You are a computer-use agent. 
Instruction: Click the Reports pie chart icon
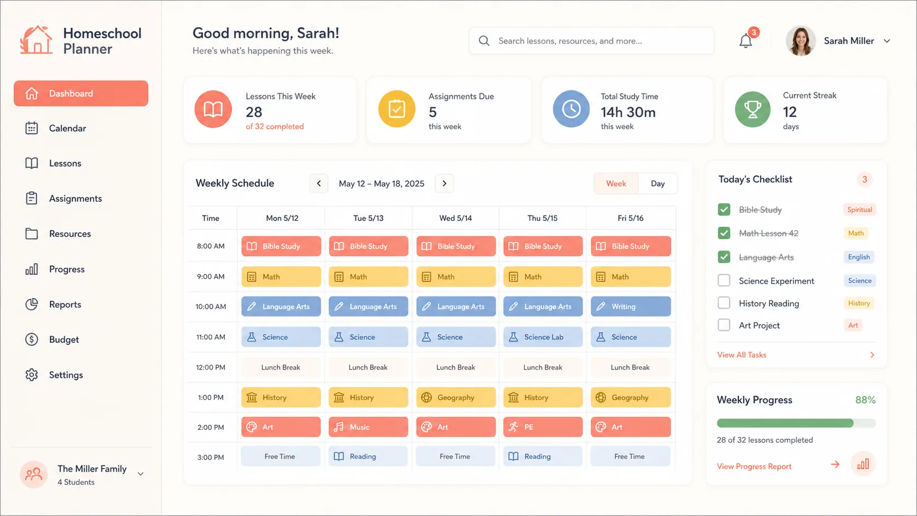(x=32, y=304)
